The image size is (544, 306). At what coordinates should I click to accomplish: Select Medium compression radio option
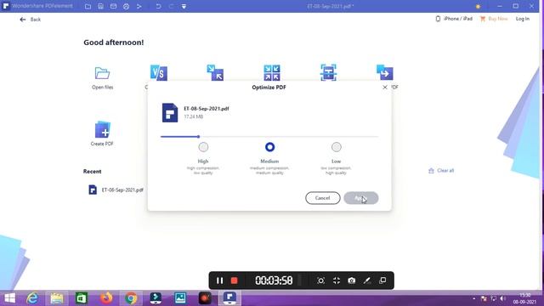tap(269, 147)
